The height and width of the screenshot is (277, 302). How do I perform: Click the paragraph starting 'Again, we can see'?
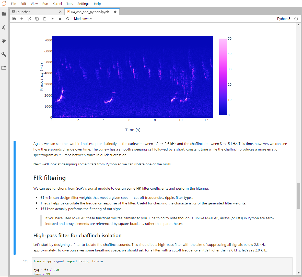(x=160, y=149)
